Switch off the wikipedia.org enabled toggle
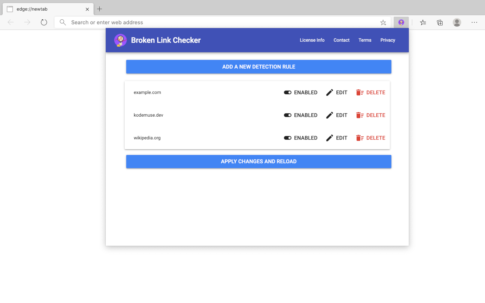Screen dimensions: 485x303 [288, 138]
